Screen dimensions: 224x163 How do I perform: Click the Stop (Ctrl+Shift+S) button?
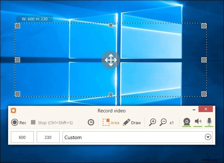[x=52, y=123]
